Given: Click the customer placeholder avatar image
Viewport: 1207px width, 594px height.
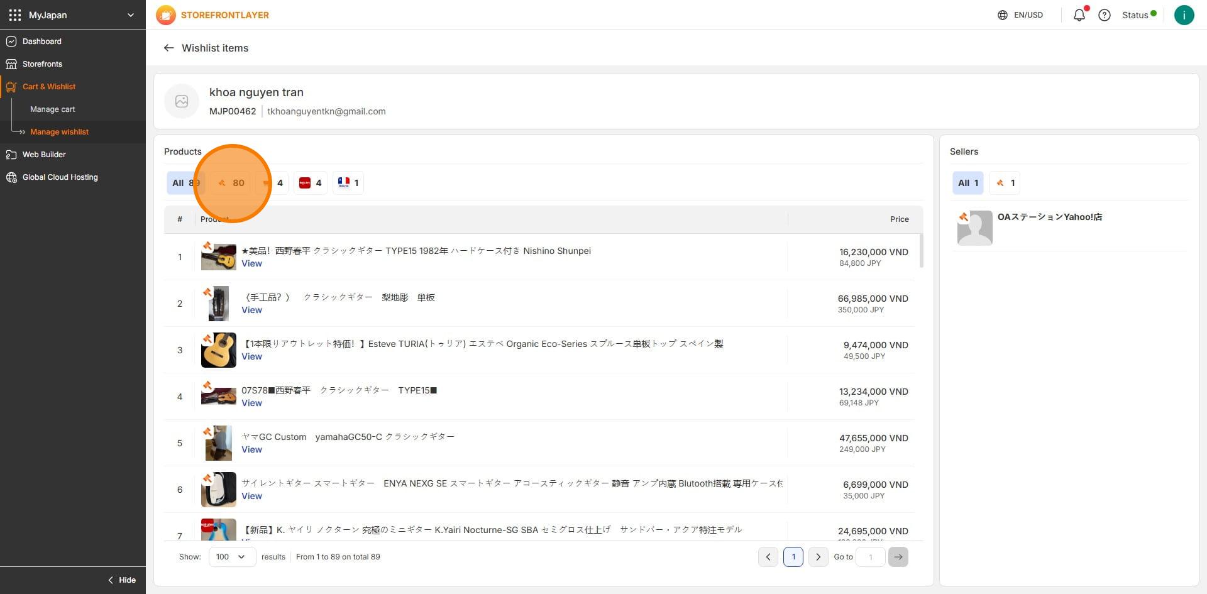Looking at the screenshot, I should [x=182, y=101].
